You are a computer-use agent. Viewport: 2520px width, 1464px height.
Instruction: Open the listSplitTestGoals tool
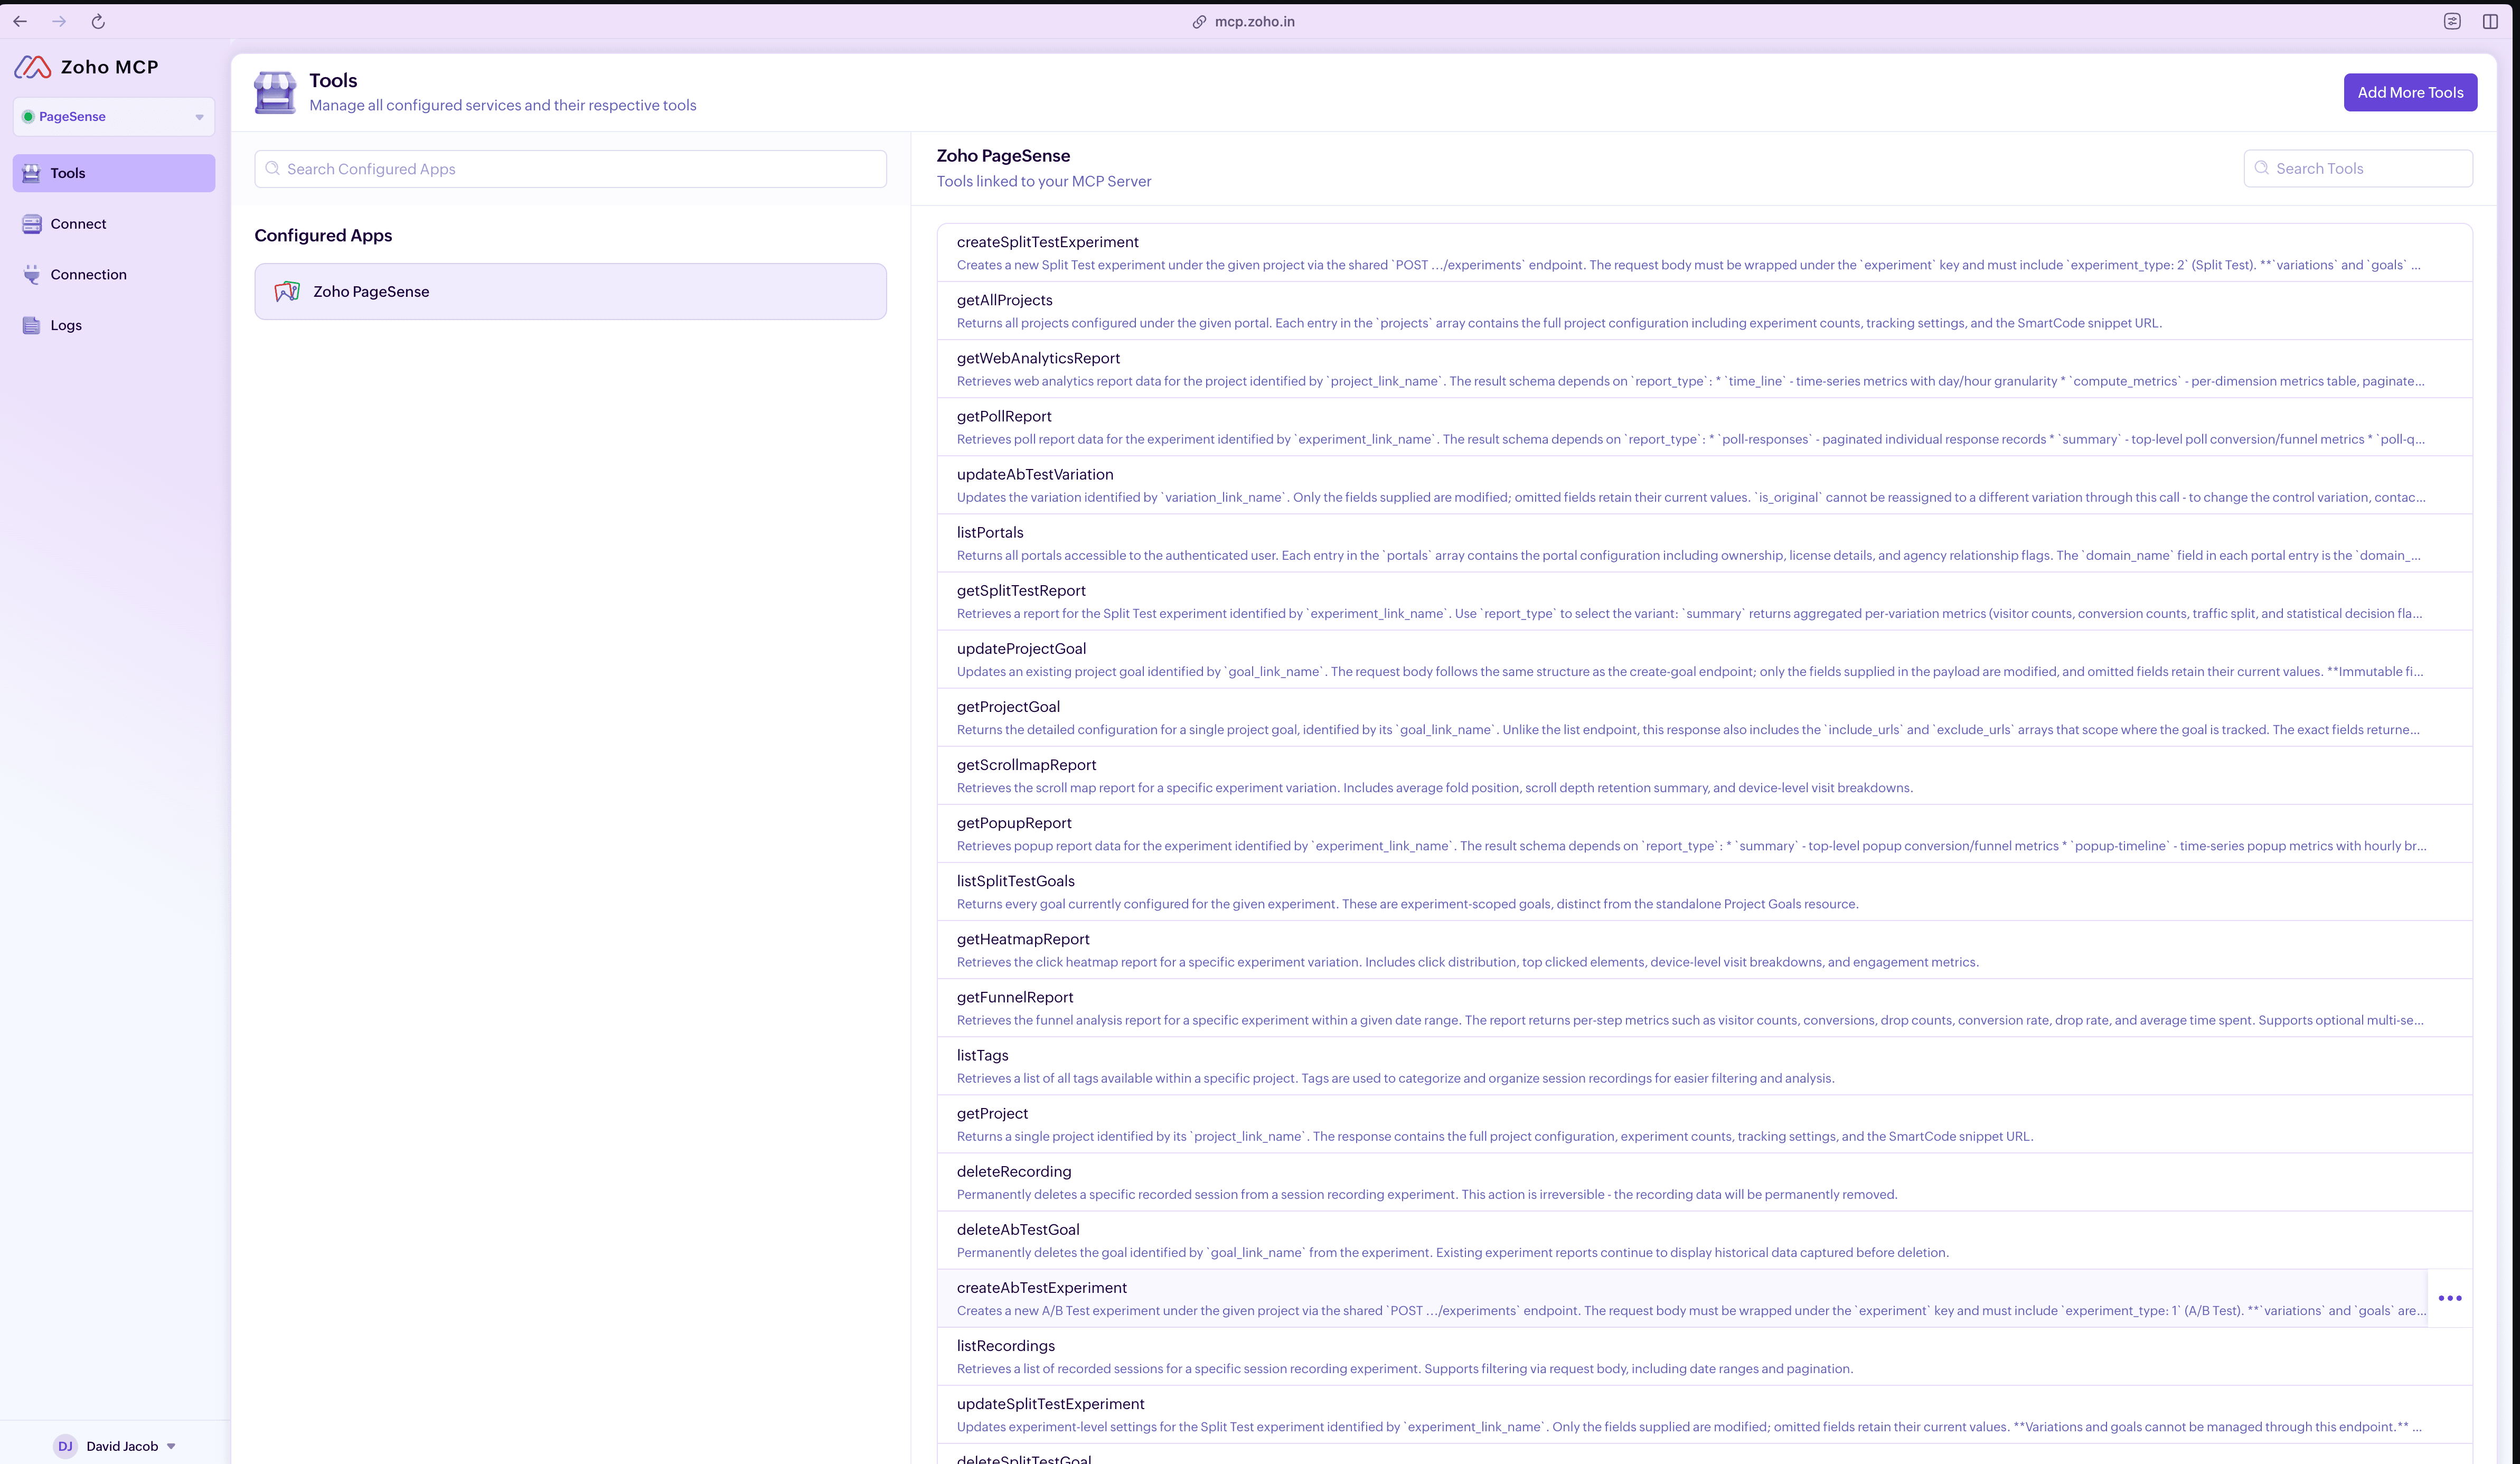pyautogui.click(x=1704, y=891)
